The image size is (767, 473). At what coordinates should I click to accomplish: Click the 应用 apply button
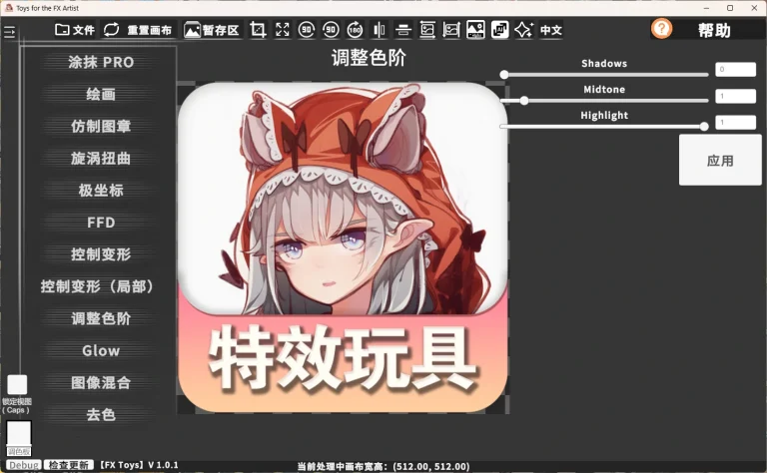click(720, 160)
